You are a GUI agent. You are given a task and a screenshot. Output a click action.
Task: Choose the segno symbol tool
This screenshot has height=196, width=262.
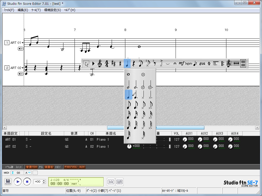209,63
